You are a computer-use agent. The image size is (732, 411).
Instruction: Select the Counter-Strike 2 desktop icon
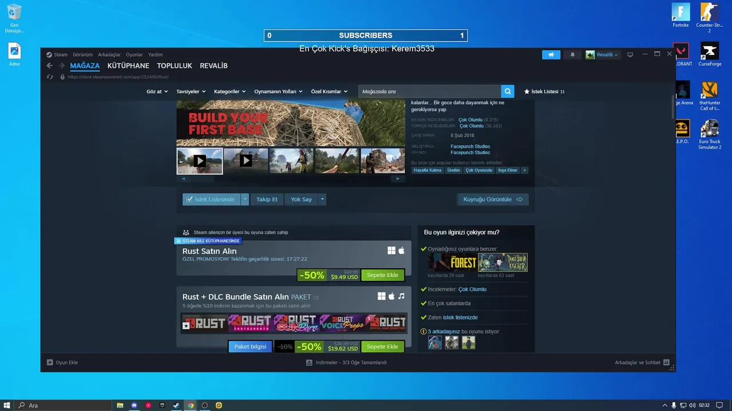[710, 18]
